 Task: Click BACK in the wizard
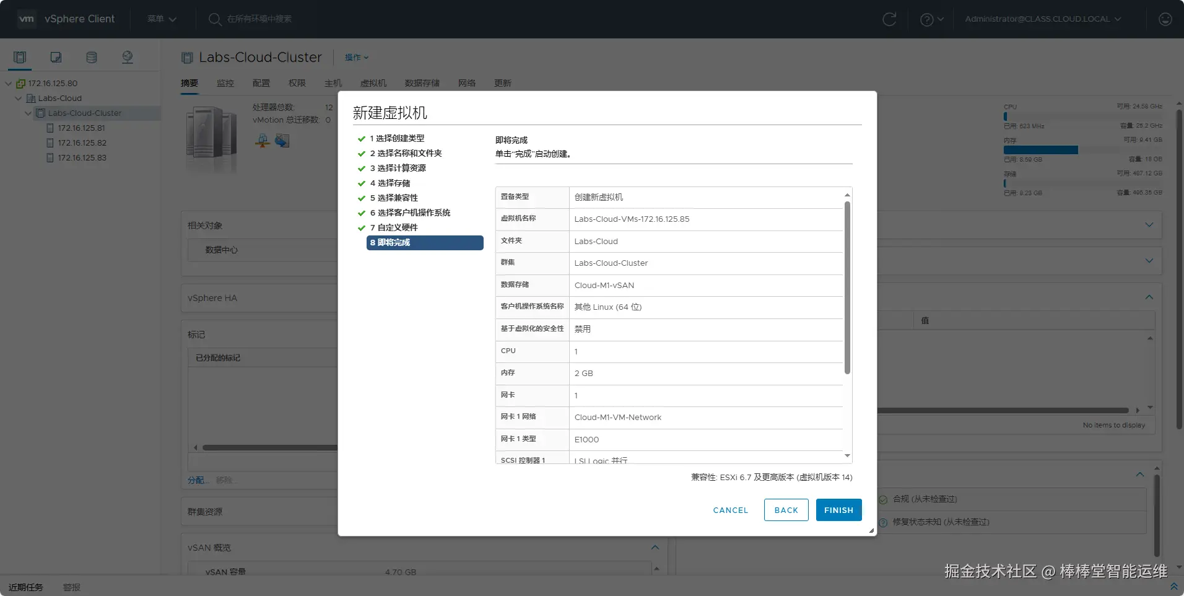(x=786, y=510)
